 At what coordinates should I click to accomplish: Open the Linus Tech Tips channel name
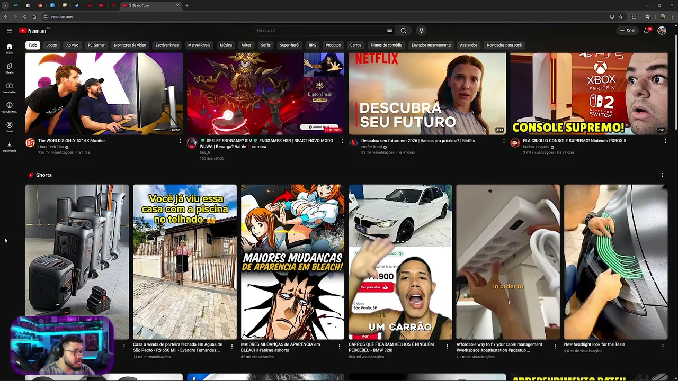click(51, 147)
